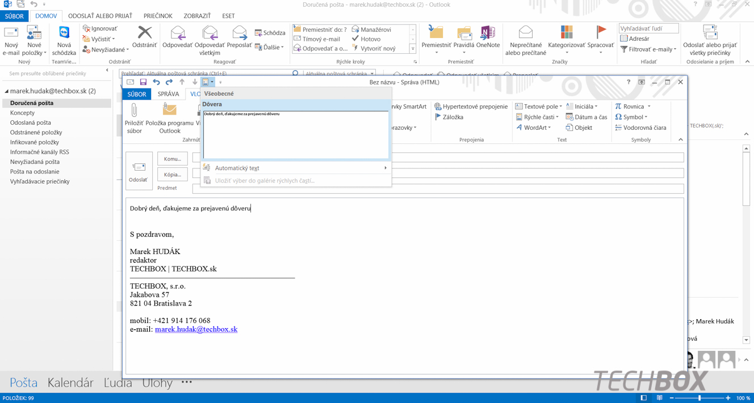Reply using Odpovedať in main ribbon
754x403 pixels.
coord(178,37)
